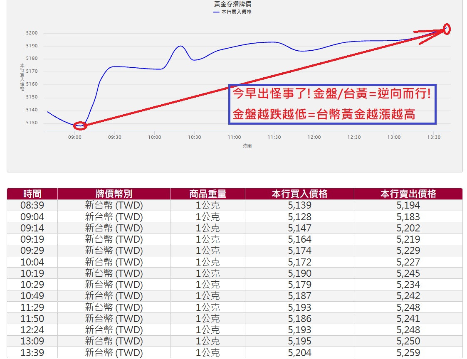Select the 10:29 time cell

click(x=32, y=285)
